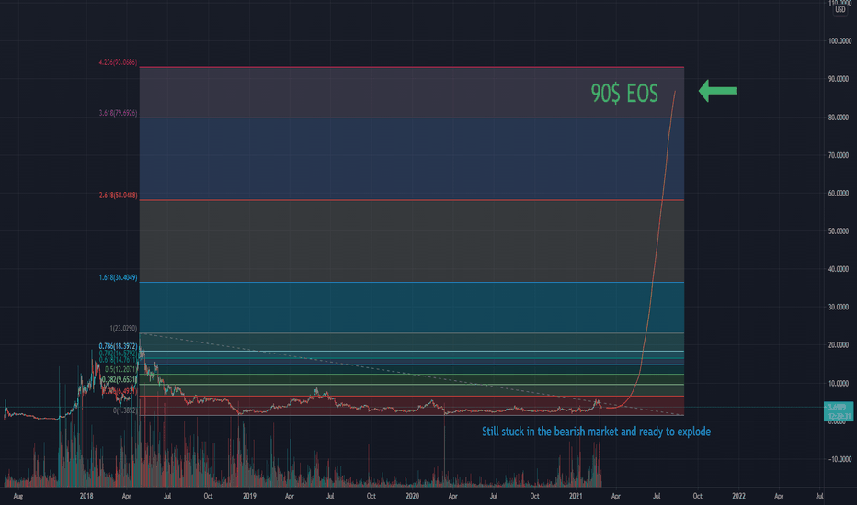
Task: Click the 2.618(58.0488) Fibonacci level label
Action: coord(118,195)
